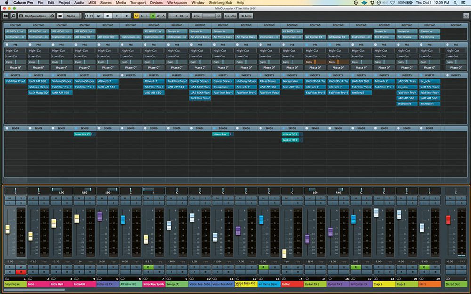471x294 pixels.
Task: Disable Read automation on Intro Rise Synth channel
Action: coord(148,267)
